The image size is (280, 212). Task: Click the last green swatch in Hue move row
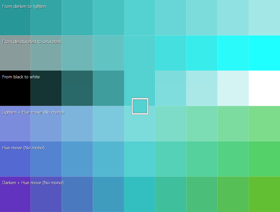point(264,159)
